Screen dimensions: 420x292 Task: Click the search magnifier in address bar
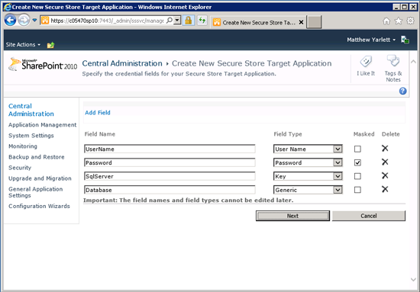click(169, 21)
